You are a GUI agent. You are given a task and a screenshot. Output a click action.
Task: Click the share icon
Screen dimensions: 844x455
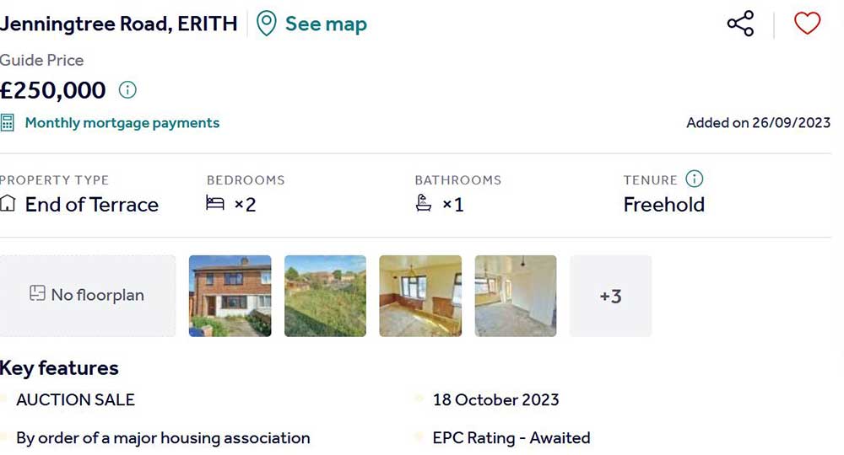[x=740, y=24]
